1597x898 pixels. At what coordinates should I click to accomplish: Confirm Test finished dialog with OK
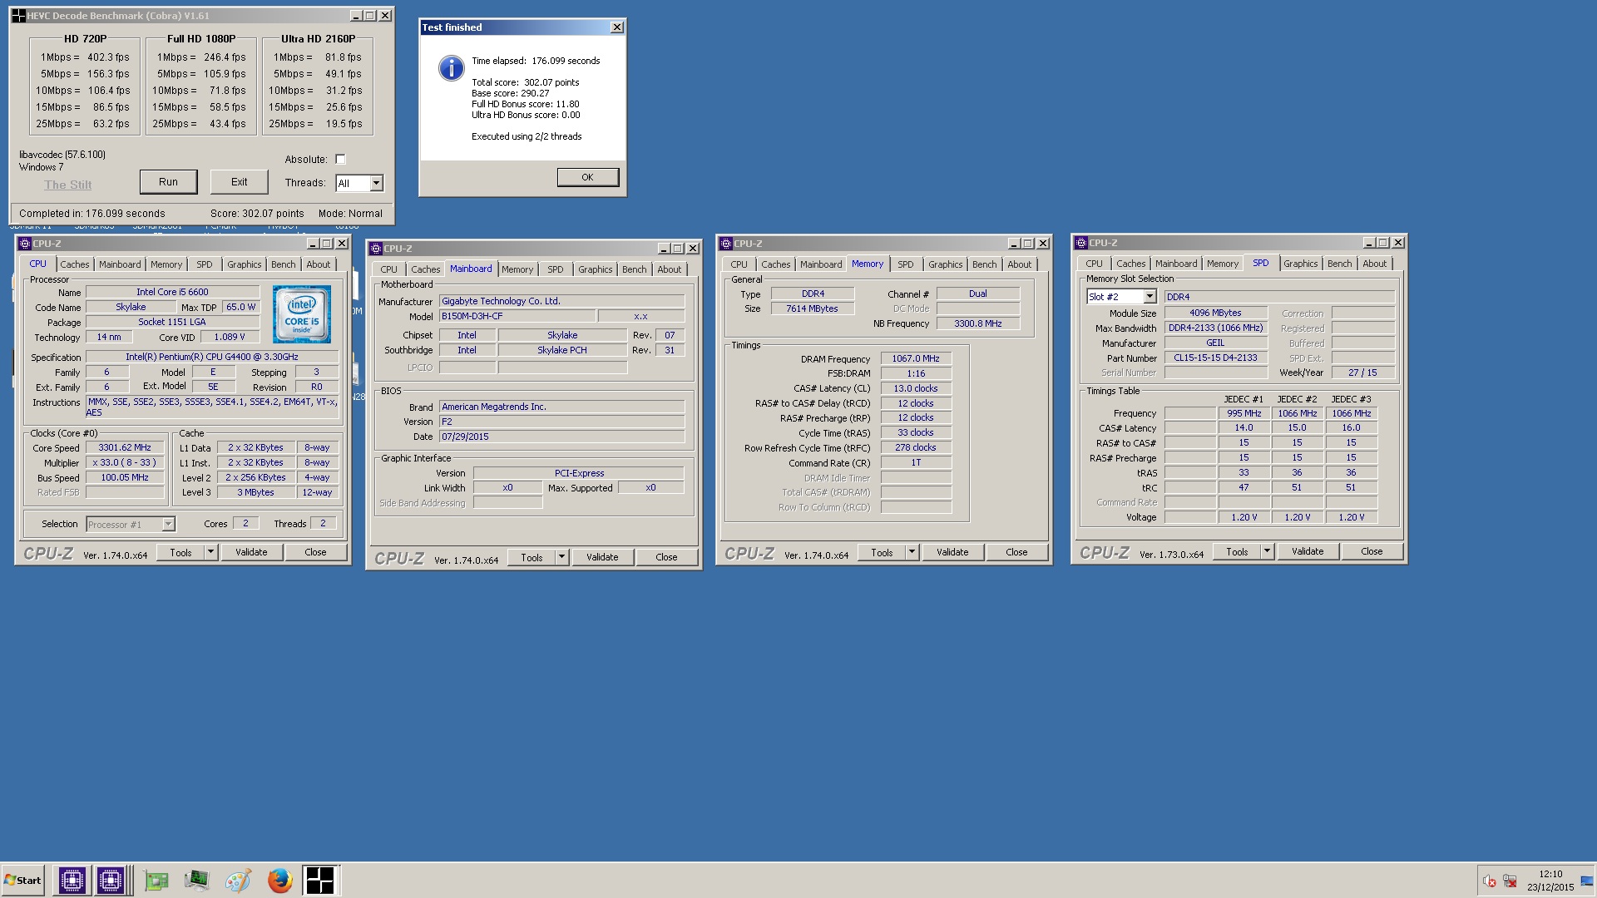point(587,177)
